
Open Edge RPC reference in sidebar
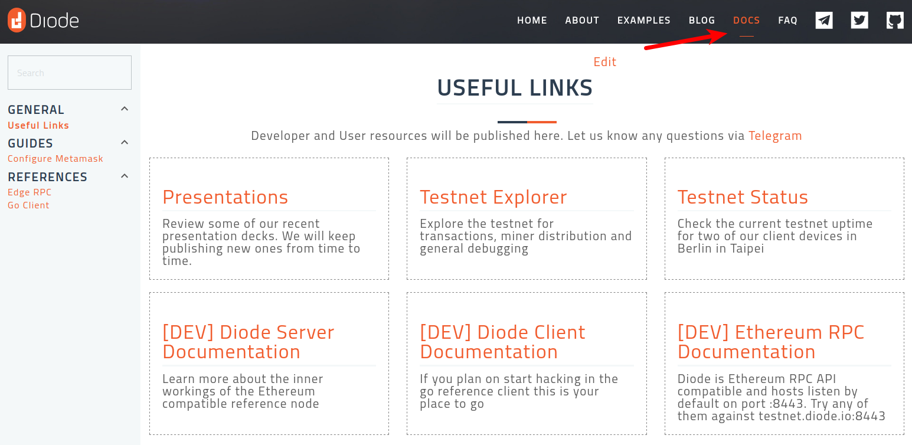coord(30,192)
